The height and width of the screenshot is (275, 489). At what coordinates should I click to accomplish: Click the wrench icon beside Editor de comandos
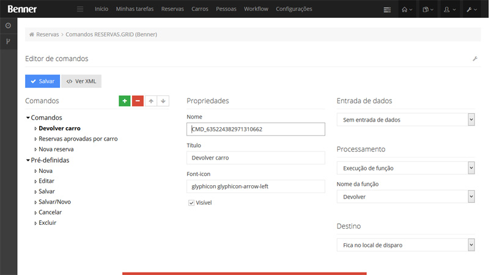point(475,59)
